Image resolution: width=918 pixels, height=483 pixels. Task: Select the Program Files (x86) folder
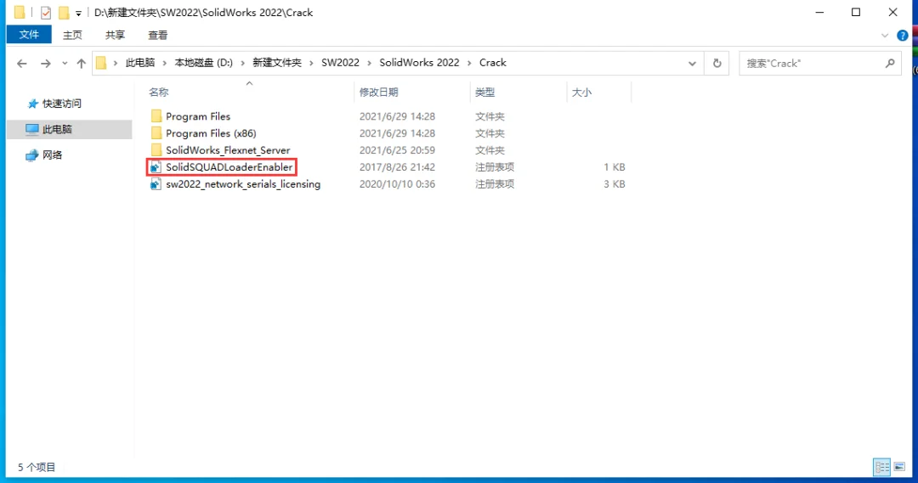(x=211, y=133)
